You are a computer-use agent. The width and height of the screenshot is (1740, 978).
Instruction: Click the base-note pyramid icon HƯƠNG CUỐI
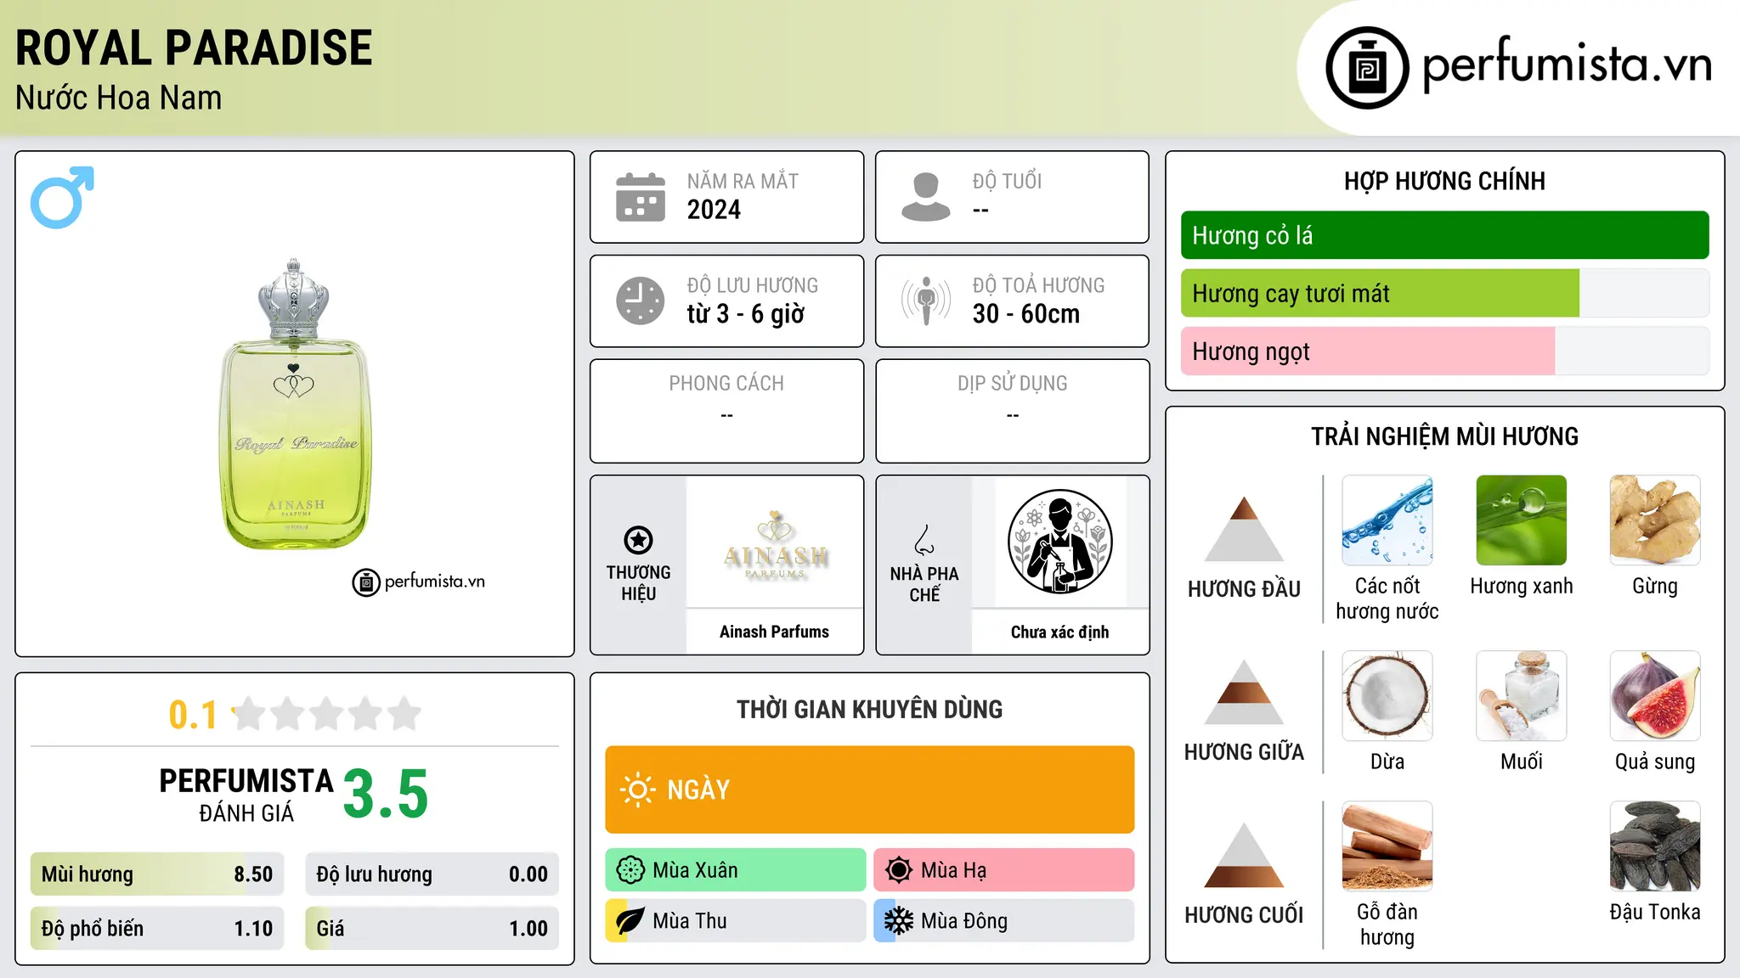tap(1244, 855)
